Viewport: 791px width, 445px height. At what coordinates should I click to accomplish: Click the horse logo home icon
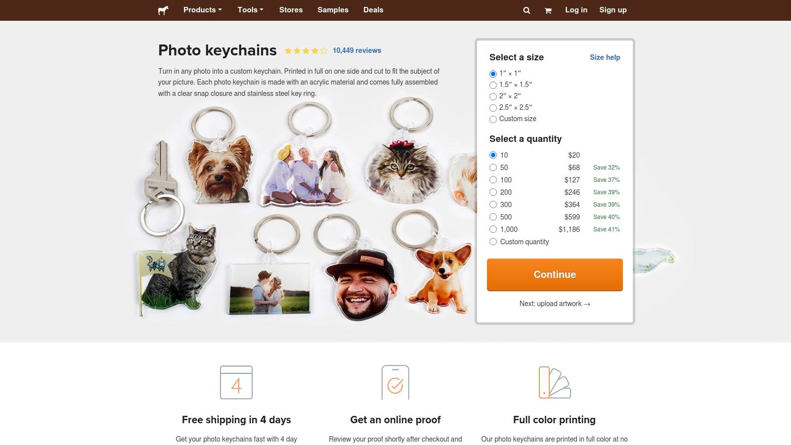(x=163, y=10)
